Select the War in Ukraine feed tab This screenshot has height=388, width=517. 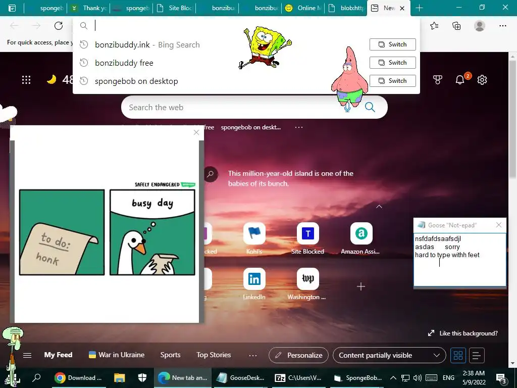pos(117,355)
